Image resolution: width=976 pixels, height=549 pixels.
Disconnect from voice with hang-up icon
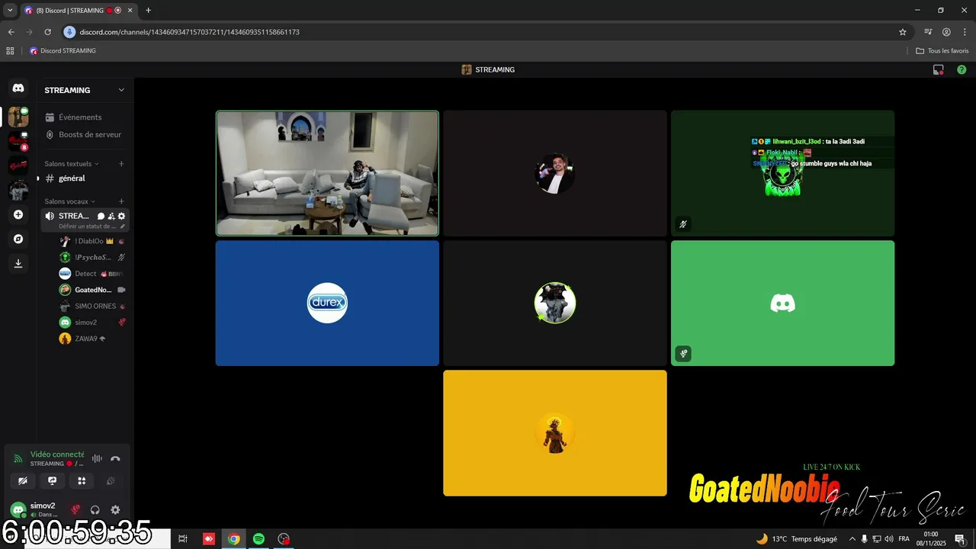coord(115,458)
